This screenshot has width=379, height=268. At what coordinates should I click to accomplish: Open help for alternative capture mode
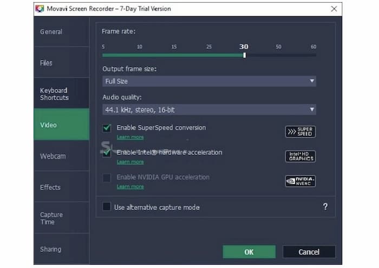click(325, 207)
